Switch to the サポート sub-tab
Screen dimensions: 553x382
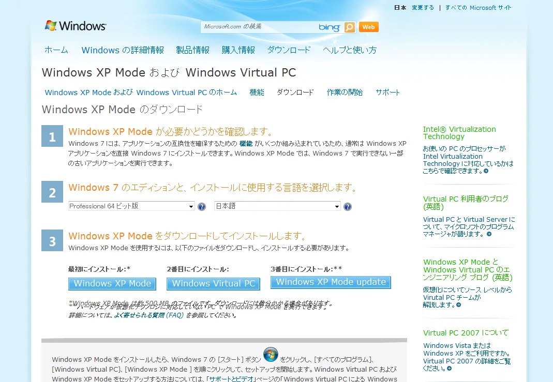(x=387, y=93)
